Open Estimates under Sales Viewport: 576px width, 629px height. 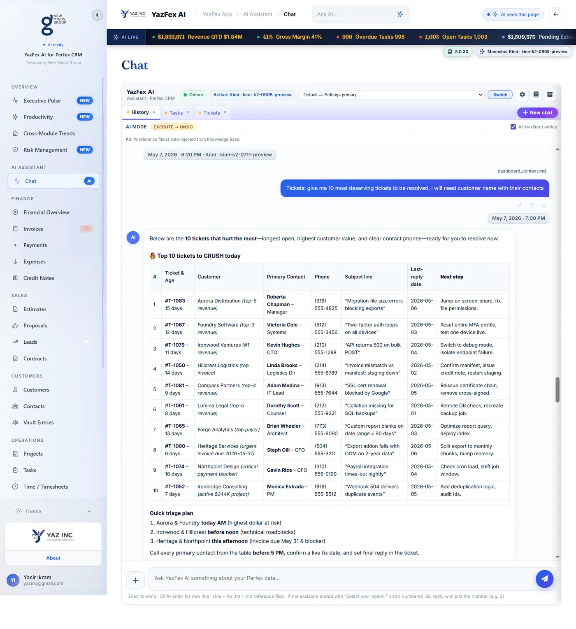coord(53,310)
